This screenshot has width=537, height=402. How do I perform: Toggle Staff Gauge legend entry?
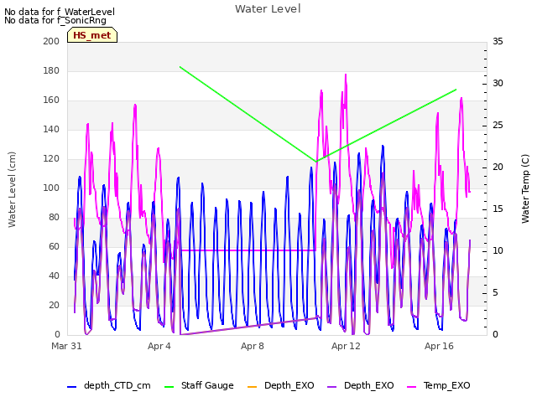[199, 385]
